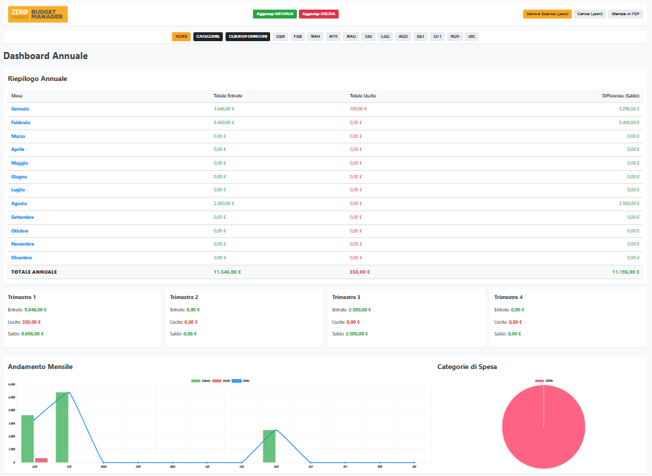Screen dimensions: 652x476
Task: Open the Gennaio link in summary table
Action: [x=21, y=109]
